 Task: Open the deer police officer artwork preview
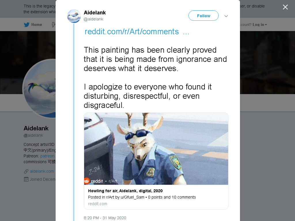(156, 149)
